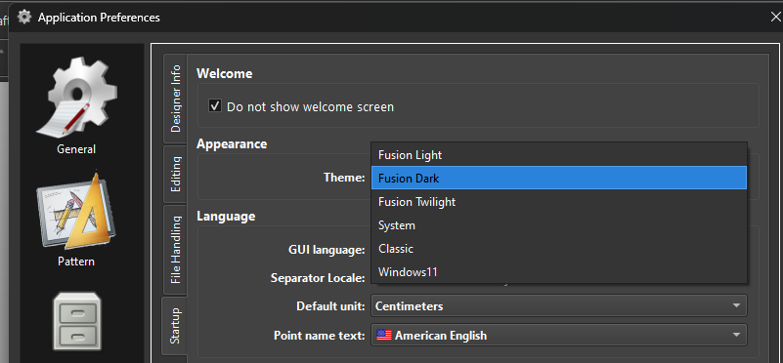Click the Application Preferences gear icon
Image resolution: width=783 pixels, height=363 pixels.
click(24, 17)
